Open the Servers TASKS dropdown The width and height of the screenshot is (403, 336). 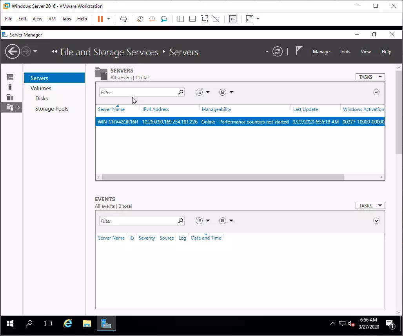[370, 77]
